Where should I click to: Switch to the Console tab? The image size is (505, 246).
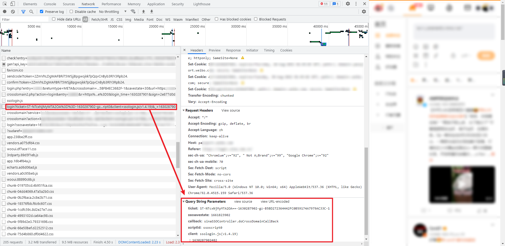[x=50, y=4]
